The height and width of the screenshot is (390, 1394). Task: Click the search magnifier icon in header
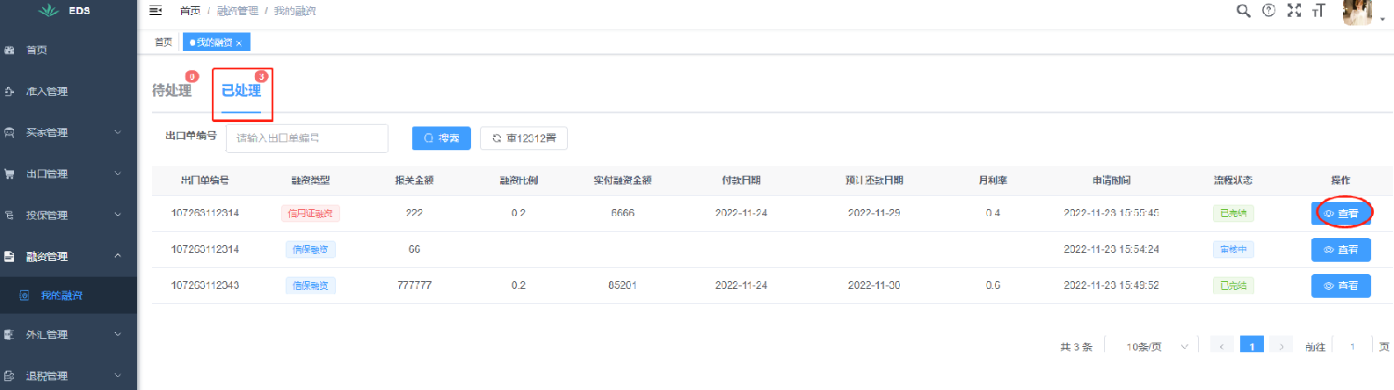[x=1243, y=11]
